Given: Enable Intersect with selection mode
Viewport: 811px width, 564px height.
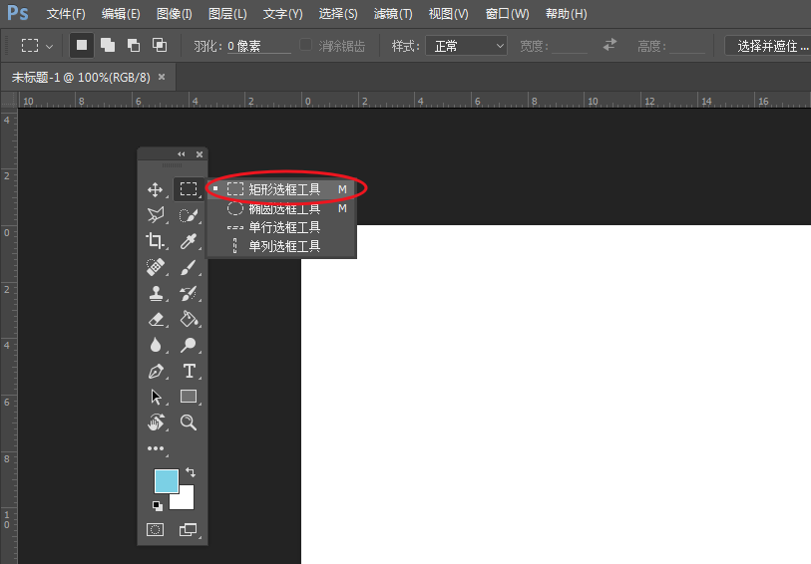Looking at the screenshot, I should coord(160,45).
